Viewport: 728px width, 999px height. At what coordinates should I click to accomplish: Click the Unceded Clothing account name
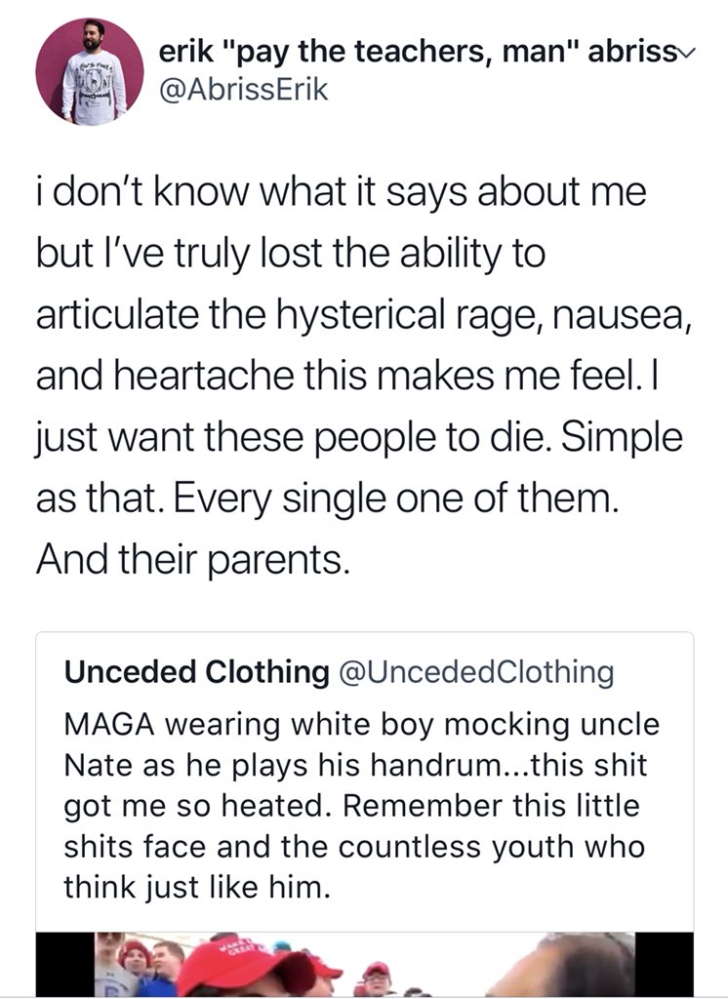point(196,672)
